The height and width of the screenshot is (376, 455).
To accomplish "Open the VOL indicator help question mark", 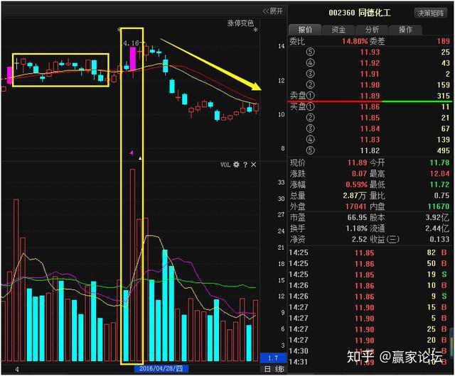I will coord(245,165).
